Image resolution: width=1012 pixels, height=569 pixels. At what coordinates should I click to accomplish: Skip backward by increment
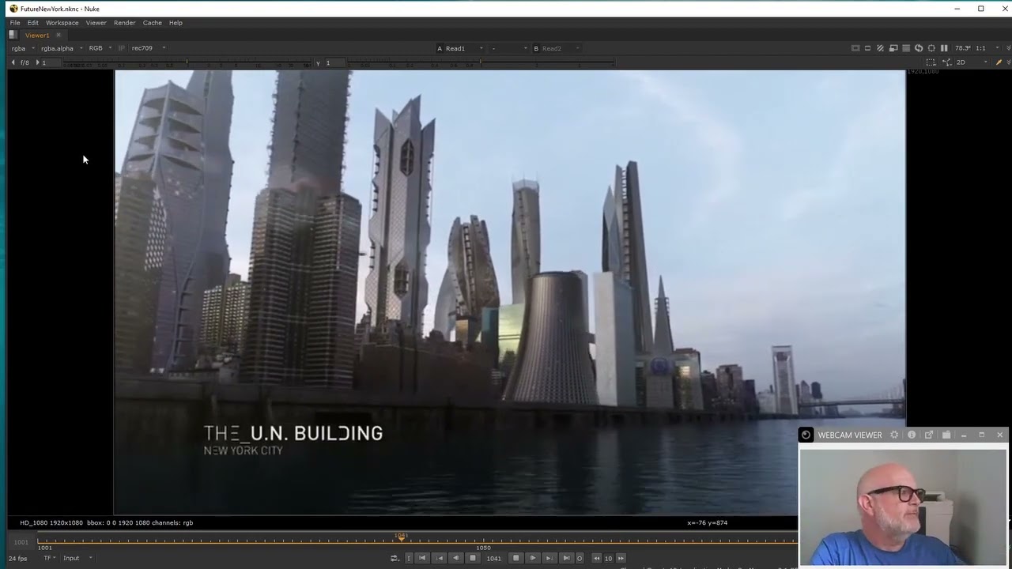click(x=597, y=558)
